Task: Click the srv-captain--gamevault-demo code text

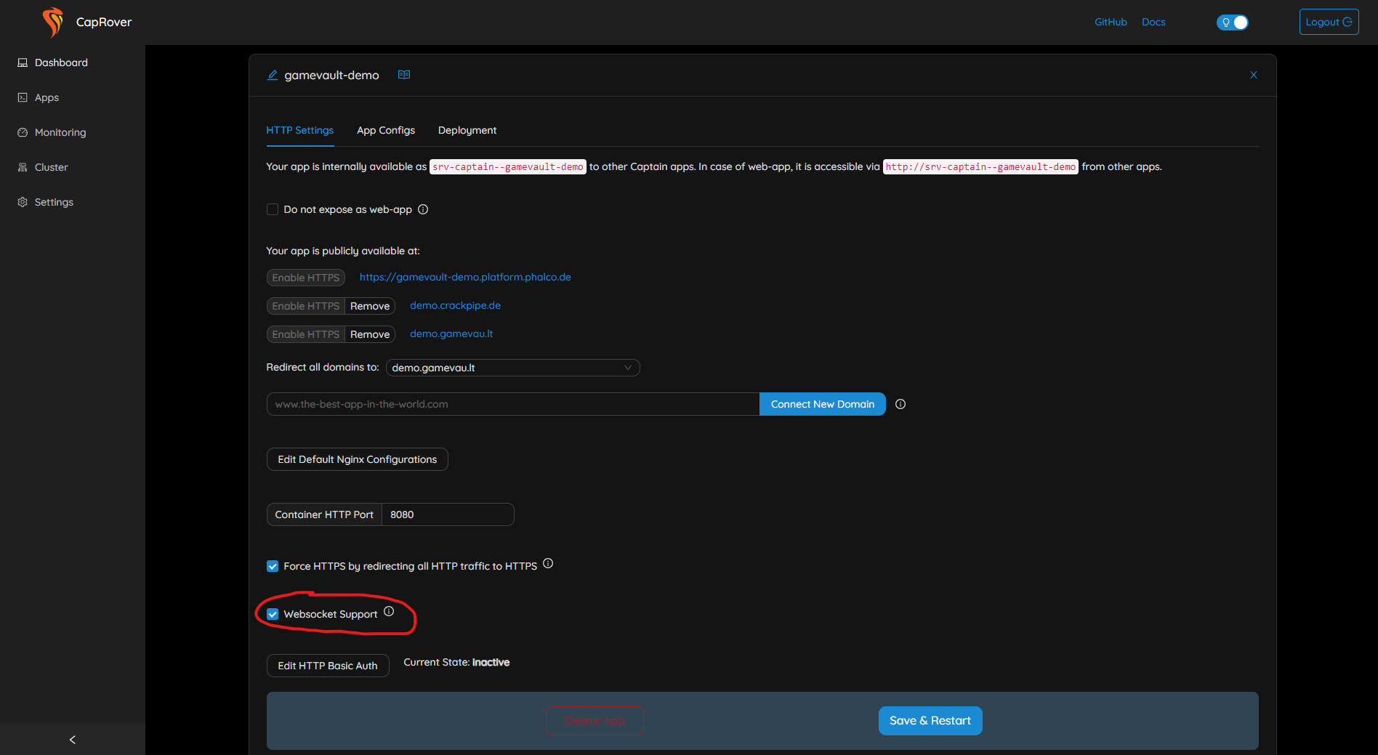Action: pos(508,166)
